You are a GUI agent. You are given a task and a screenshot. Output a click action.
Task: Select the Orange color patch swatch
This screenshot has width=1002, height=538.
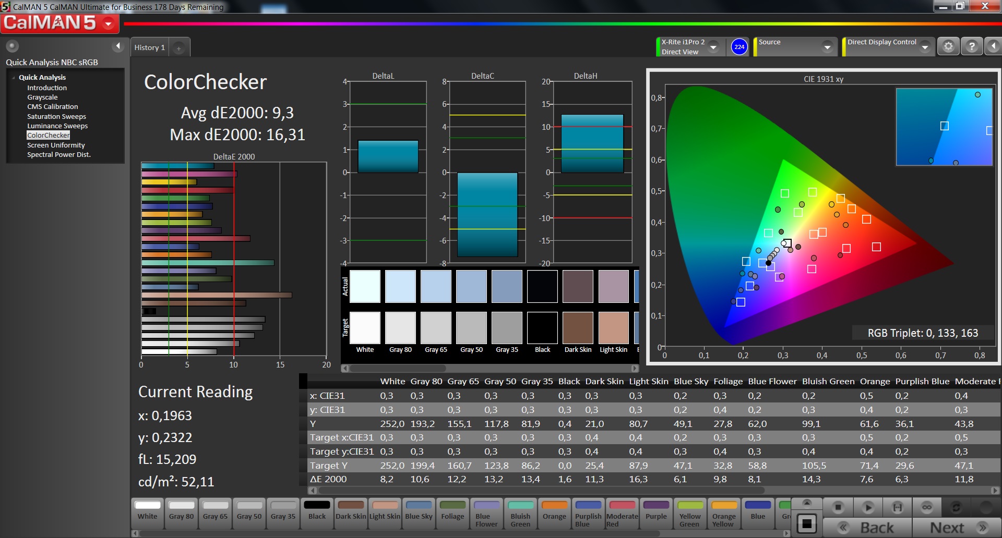click(554, 511)
